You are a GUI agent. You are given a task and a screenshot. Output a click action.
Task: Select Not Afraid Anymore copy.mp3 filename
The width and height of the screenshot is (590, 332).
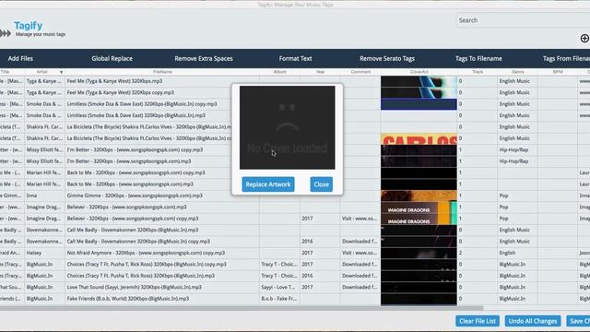(x=146, y=253)
